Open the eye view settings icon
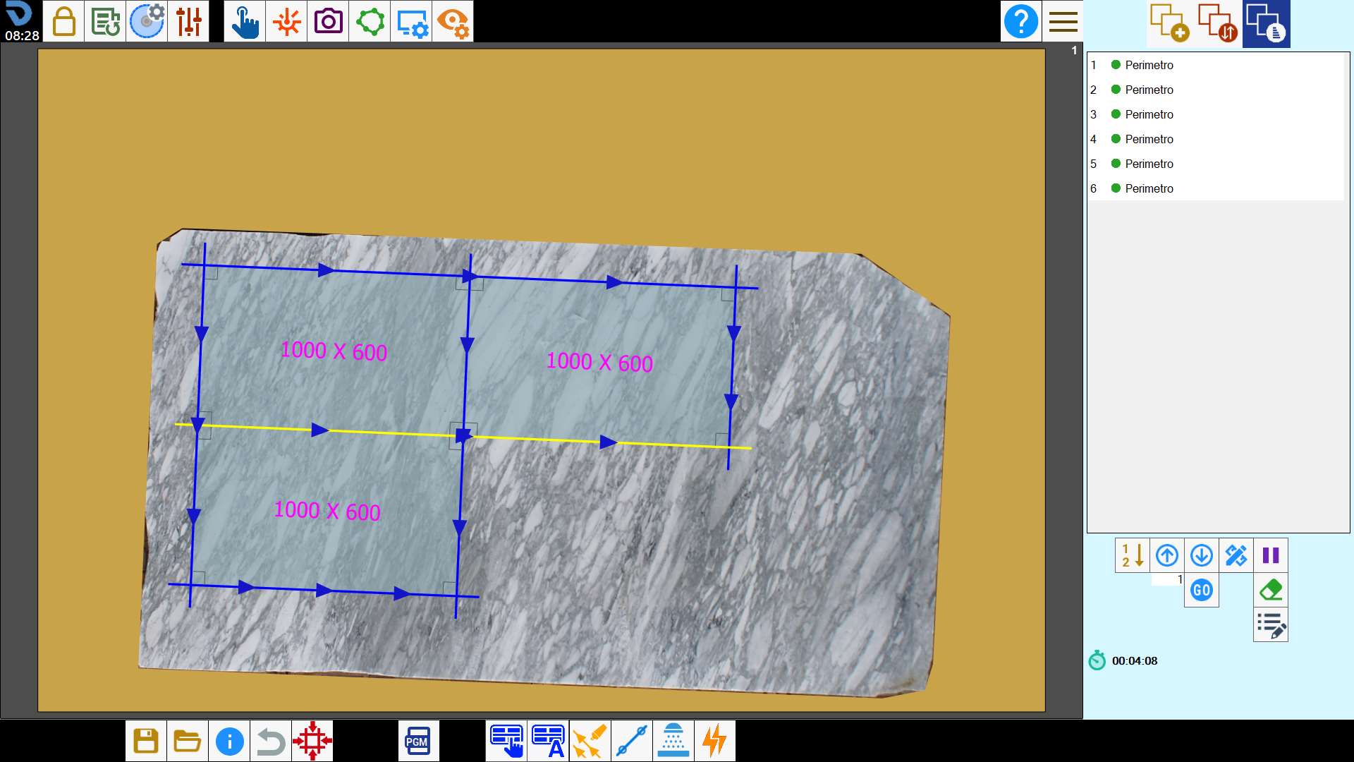This screenshot has height=762, width=1354. 453,21
